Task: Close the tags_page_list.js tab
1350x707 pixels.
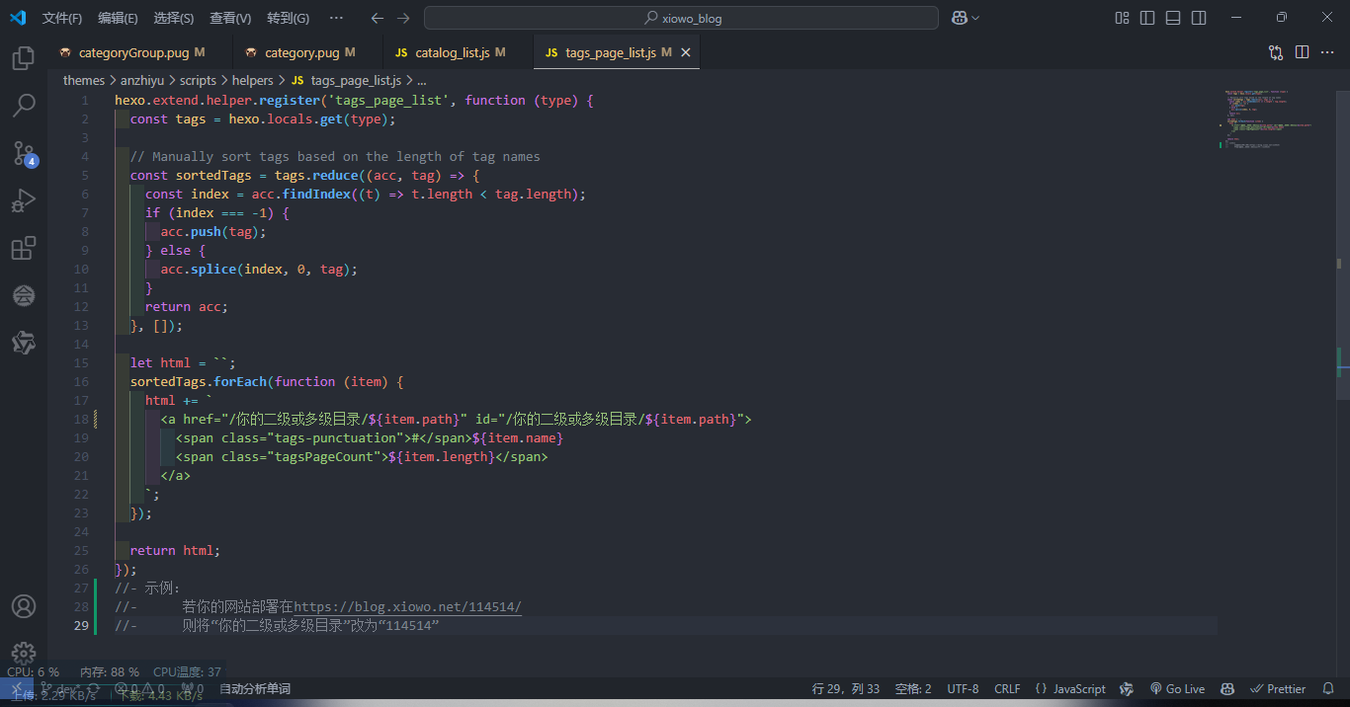Action: pos(685,52)
